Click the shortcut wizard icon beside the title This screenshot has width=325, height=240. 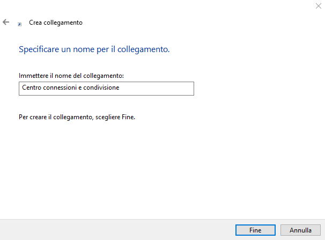[x=19, y=25]
